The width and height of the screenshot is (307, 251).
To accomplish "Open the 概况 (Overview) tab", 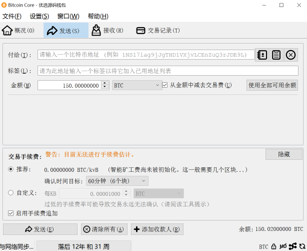I will coord(18,31).
